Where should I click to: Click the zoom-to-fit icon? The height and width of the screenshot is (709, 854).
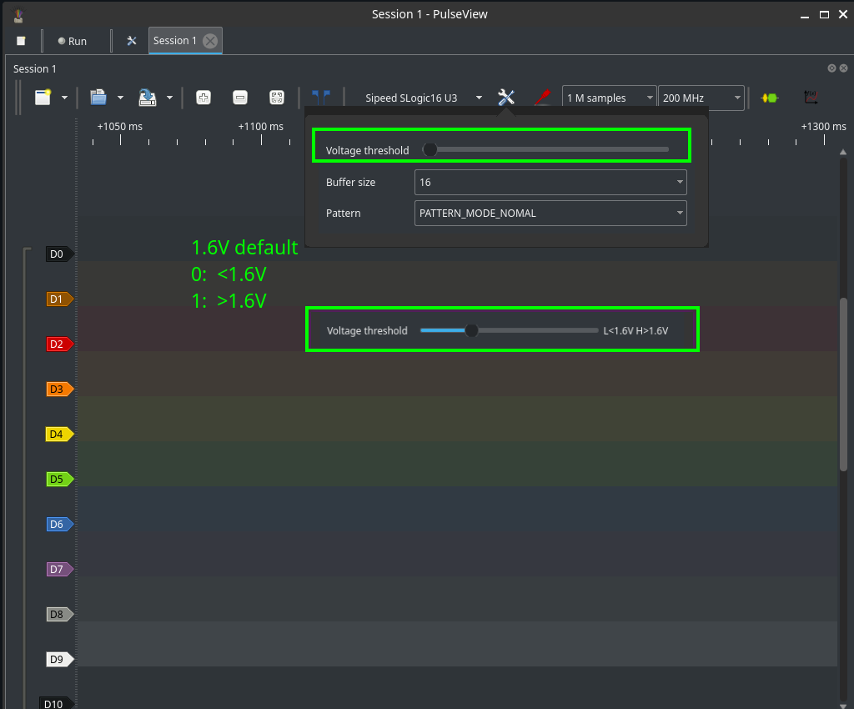coord(277,98)
